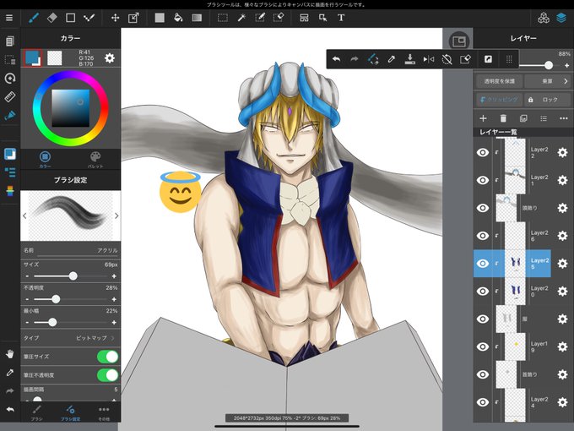Image resolution: width=574 pixels, height=431 pixels.
Task: Show next brush preview arrow
Action: coord(116,215)
